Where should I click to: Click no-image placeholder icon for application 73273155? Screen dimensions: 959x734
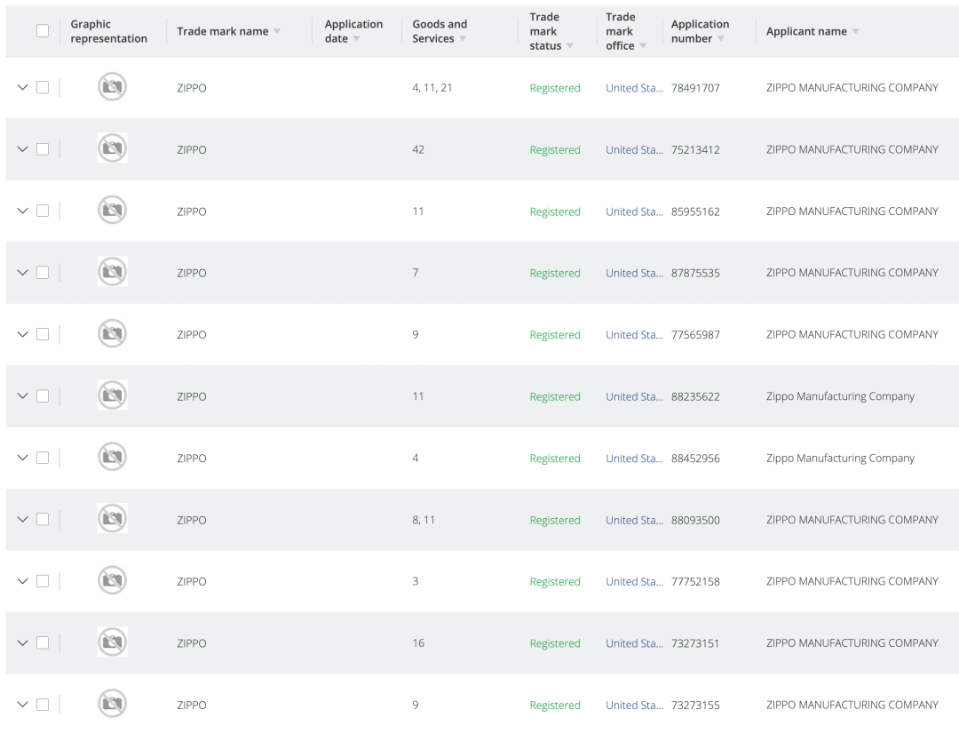coord(113,704)
